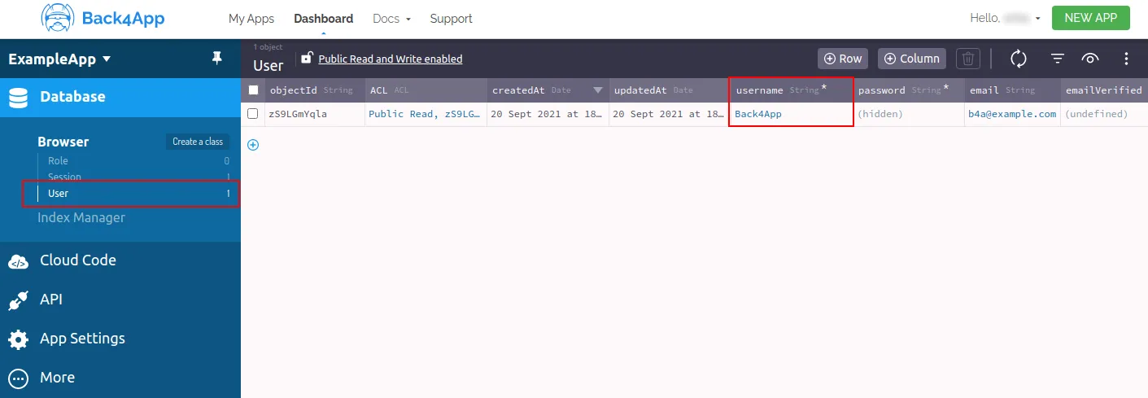Click the unlocked padlock security icon
This screenshot has width=1148, height=398.
307,58
